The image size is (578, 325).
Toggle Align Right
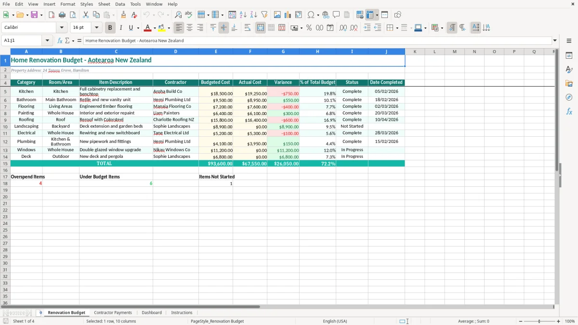[200, 28]
